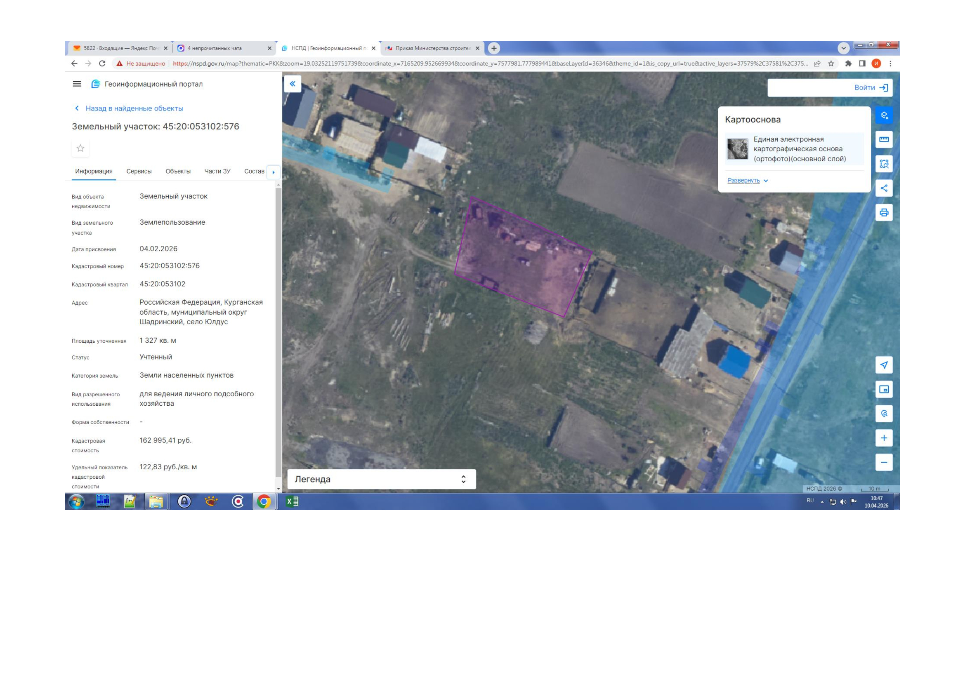Activate search-by-area selection tool

coord(883,164)
